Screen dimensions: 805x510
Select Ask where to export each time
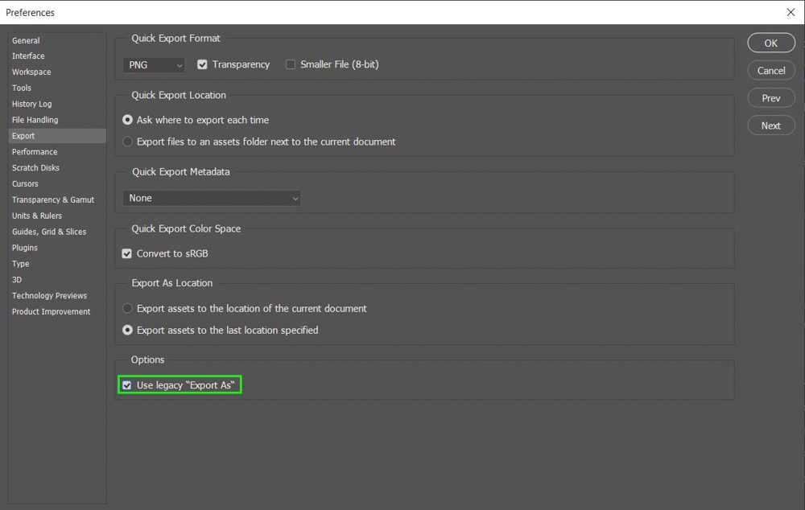[127, 120]
